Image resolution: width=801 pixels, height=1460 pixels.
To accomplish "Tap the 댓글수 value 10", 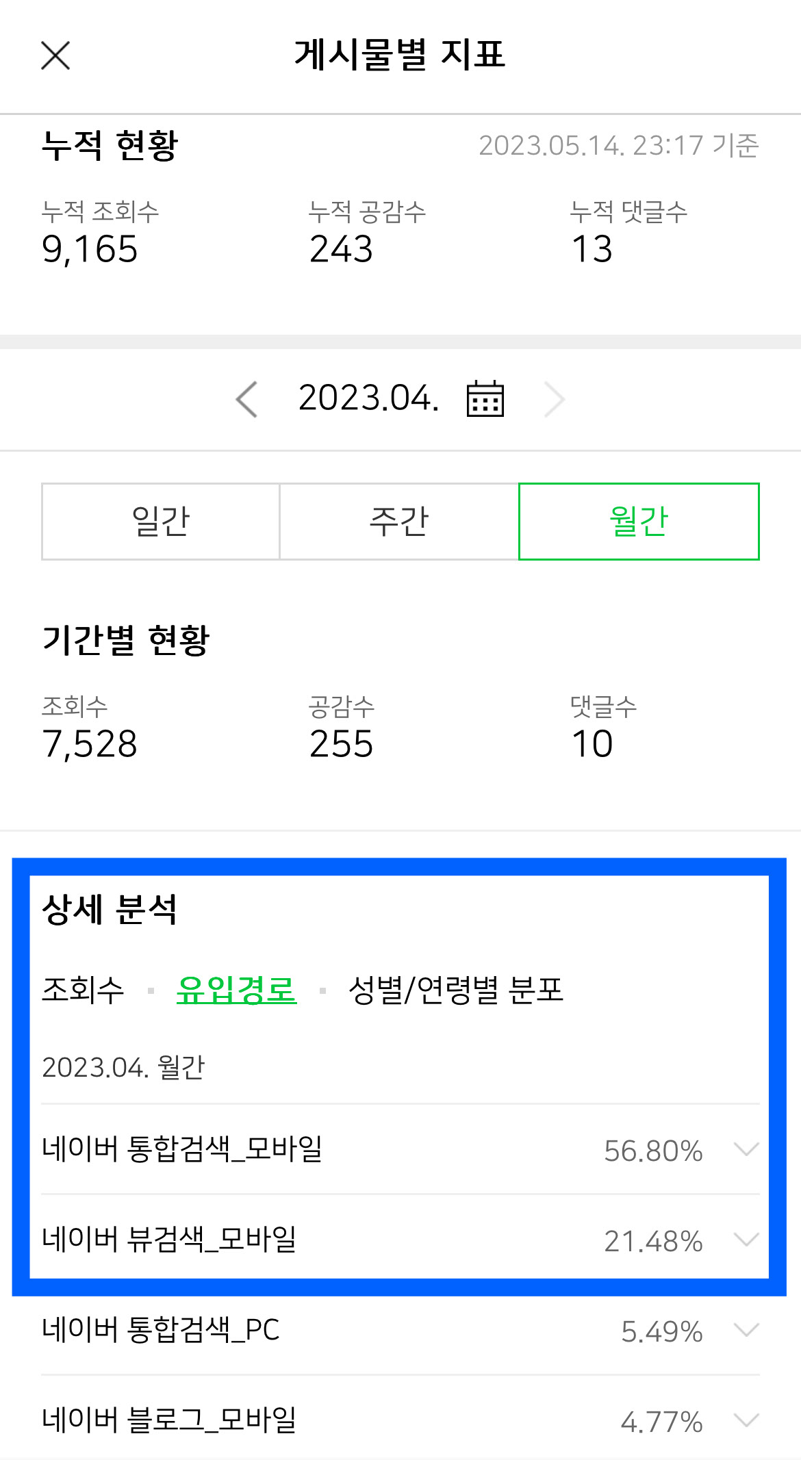I will (x=592, y=744).
